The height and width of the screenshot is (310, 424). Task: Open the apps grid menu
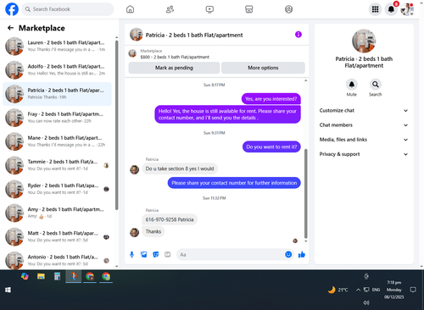tap(375, 9)
